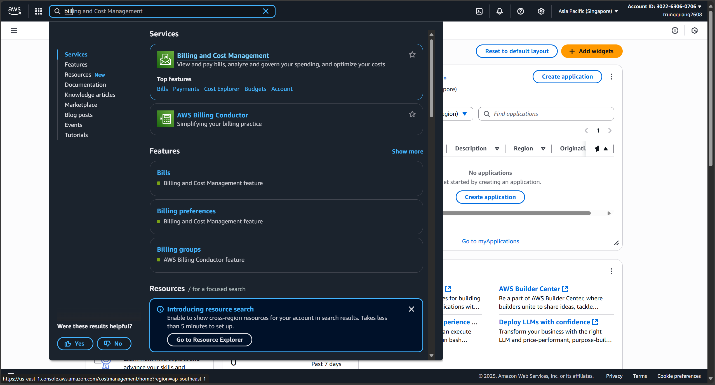Click the AWS Billing Conductor service icon

[165, 119]
